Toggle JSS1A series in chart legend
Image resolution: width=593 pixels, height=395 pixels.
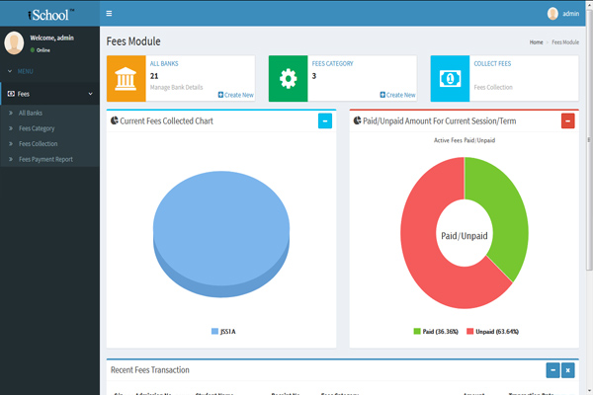(x=224, y=331)
